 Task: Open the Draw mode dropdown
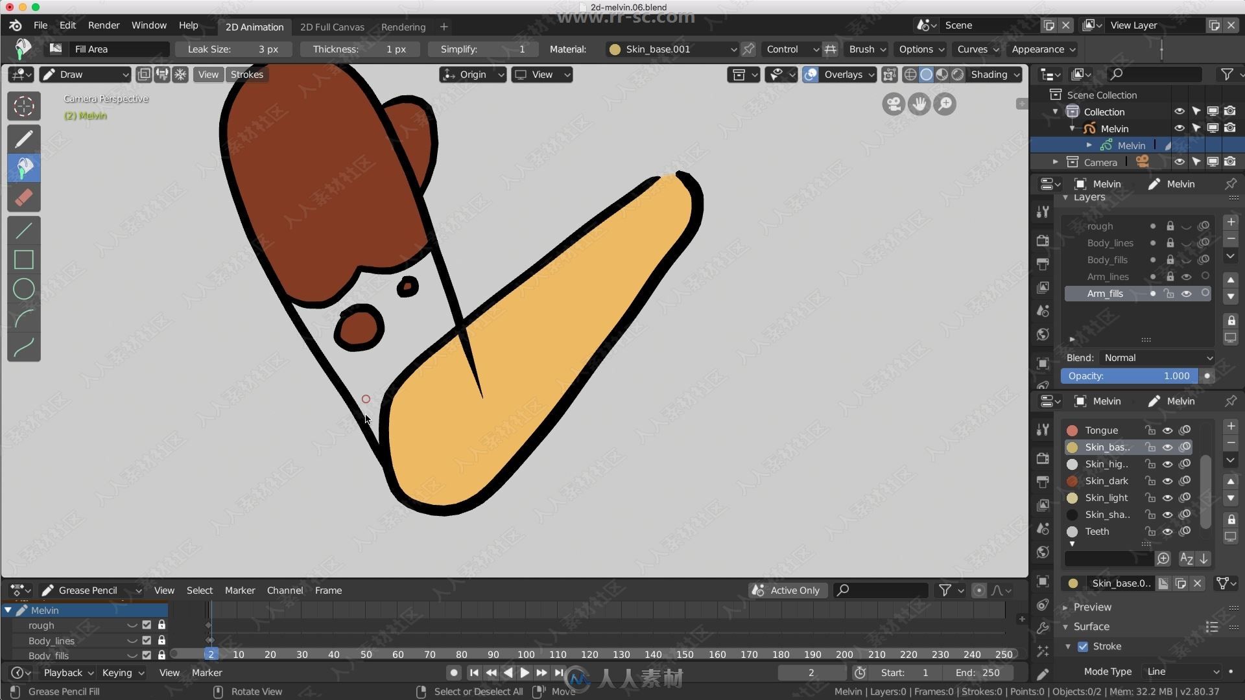pyautogui.click(x=86, y=75)
